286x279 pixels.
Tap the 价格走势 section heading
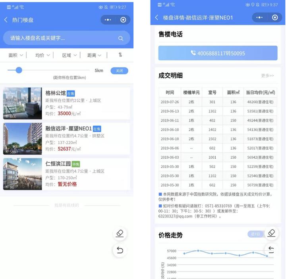point(170,235)
